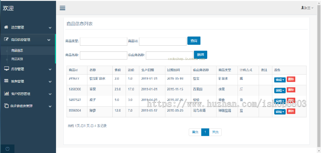
Task: Focus the 供应商名称 input field
Action: tap(169, 55)
